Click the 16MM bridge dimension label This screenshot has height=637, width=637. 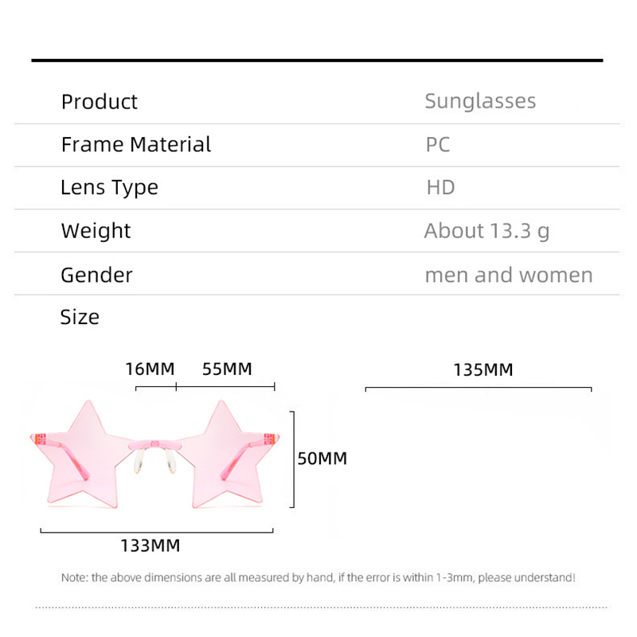pos(149,369)
